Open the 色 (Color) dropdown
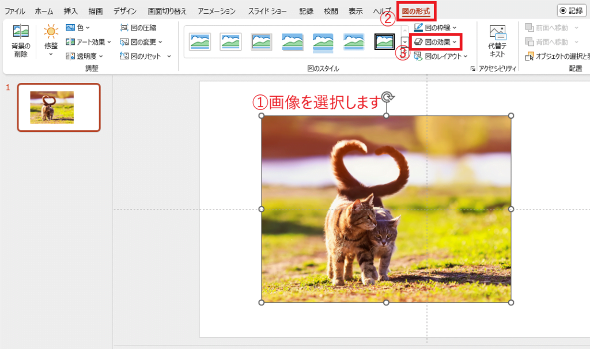 coord(78,28)
